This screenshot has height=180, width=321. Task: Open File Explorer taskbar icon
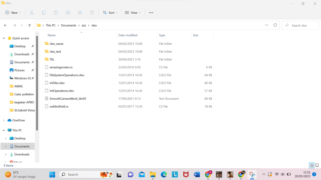[x=153, y=174]
